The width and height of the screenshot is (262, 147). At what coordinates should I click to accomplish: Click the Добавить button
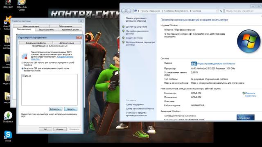56,109
